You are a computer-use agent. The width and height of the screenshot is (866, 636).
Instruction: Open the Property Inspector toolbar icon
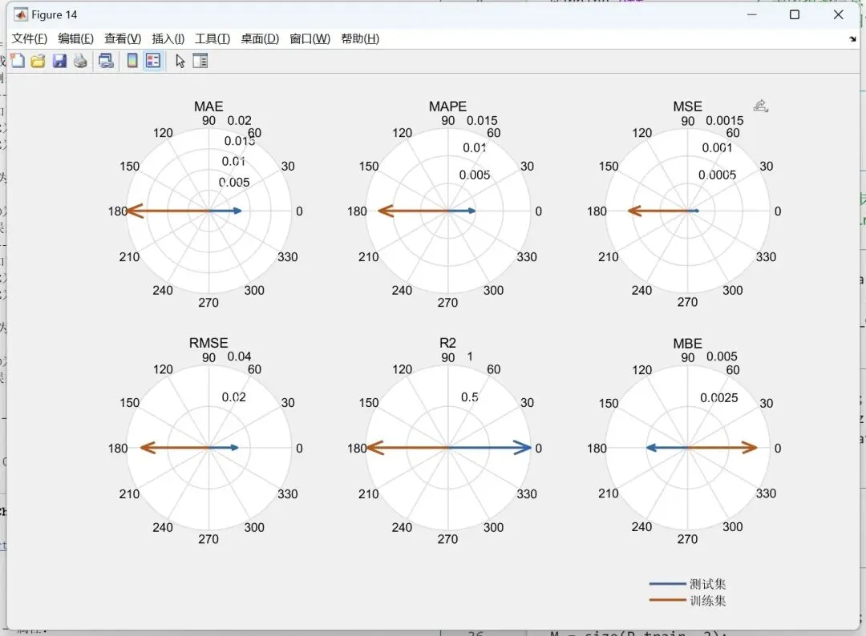(x=200, y=61)
